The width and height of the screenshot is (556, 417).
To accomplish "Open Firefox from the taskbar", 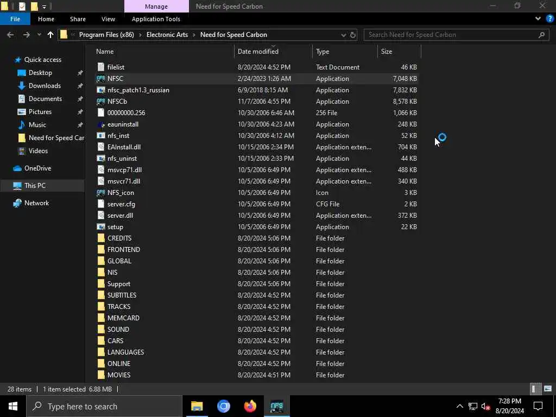I will tap(250, 406).
